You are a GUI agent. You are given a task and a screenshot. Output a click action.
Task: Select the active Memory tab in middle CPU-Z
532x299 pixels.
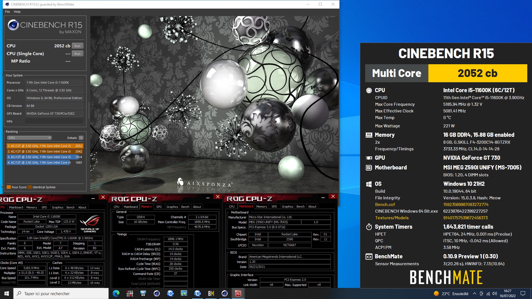point(146,207)
